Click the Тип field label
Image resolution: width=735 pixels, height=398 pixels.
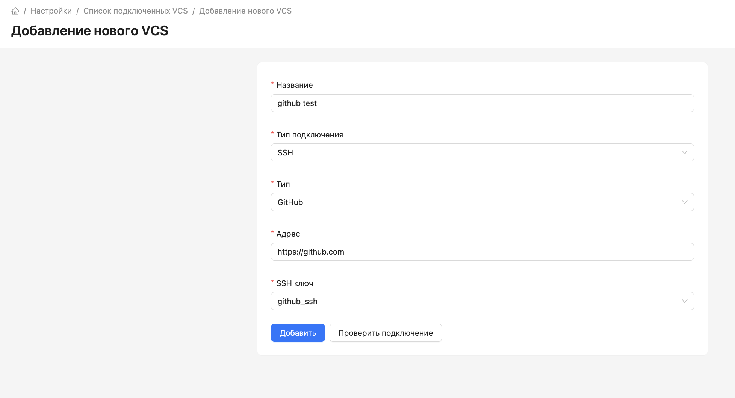tap(283, 184)
